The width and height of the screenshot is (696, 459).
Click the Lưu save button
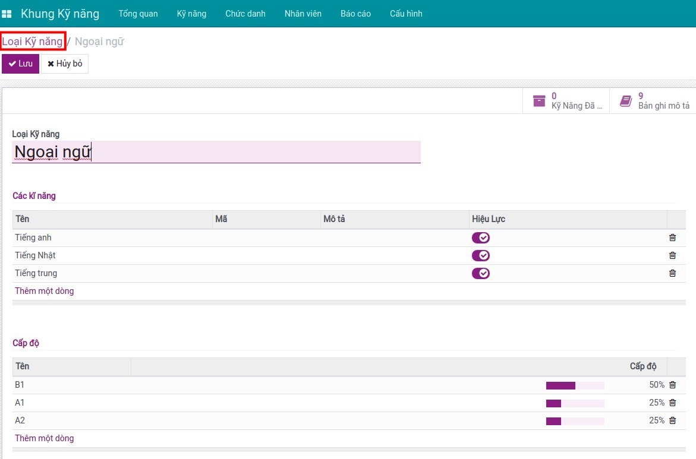[x=20, y=64]
